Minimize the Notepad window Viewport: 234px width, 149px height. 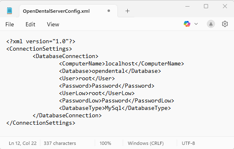[x=187, y=6]
